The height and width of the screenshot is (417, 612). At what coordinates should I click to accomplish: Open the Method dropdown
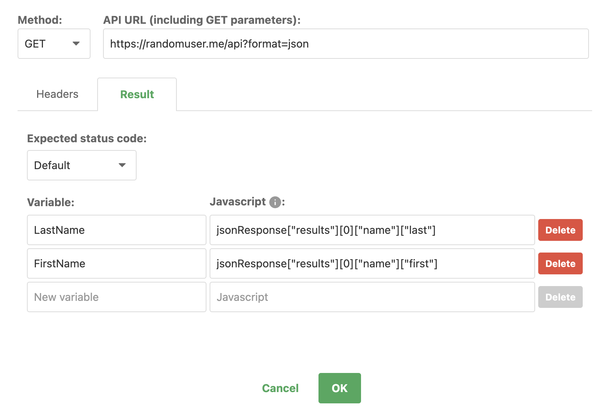(54, 44)
